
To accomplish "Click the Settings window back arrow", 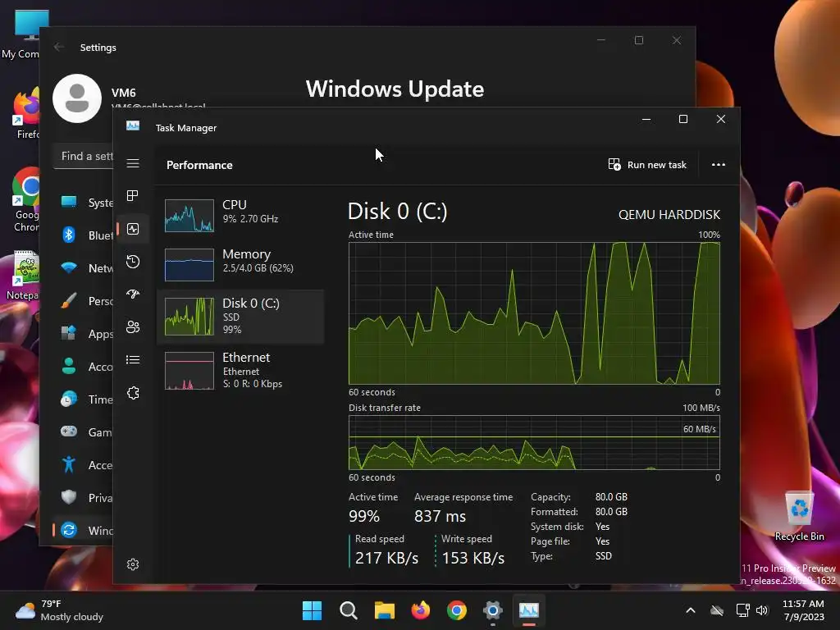I will pyautogui.click(x=59, y=47).
